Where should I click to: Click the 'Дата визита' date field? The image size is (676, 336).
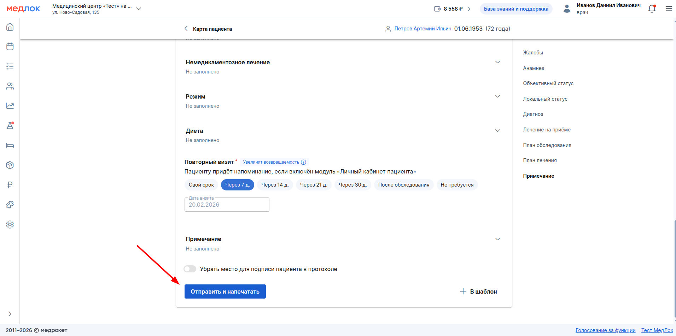227,205
